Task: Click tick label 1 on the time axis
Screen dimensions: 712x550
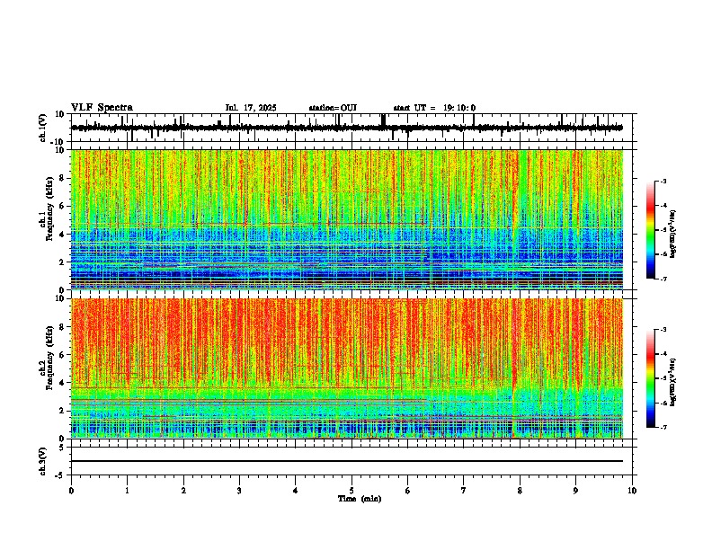Action: (x=127, y=491)
